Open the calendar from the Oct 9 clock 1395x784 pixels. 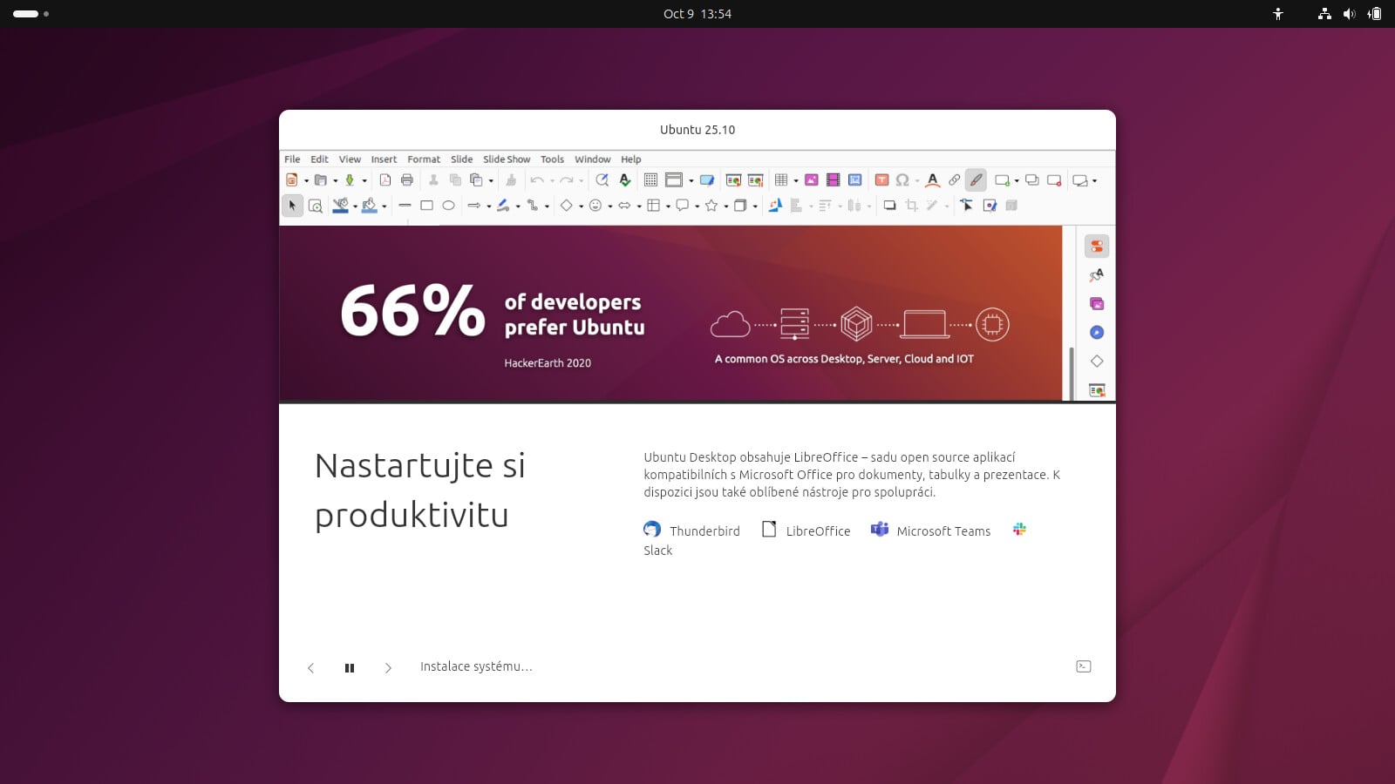pos(697,14)
